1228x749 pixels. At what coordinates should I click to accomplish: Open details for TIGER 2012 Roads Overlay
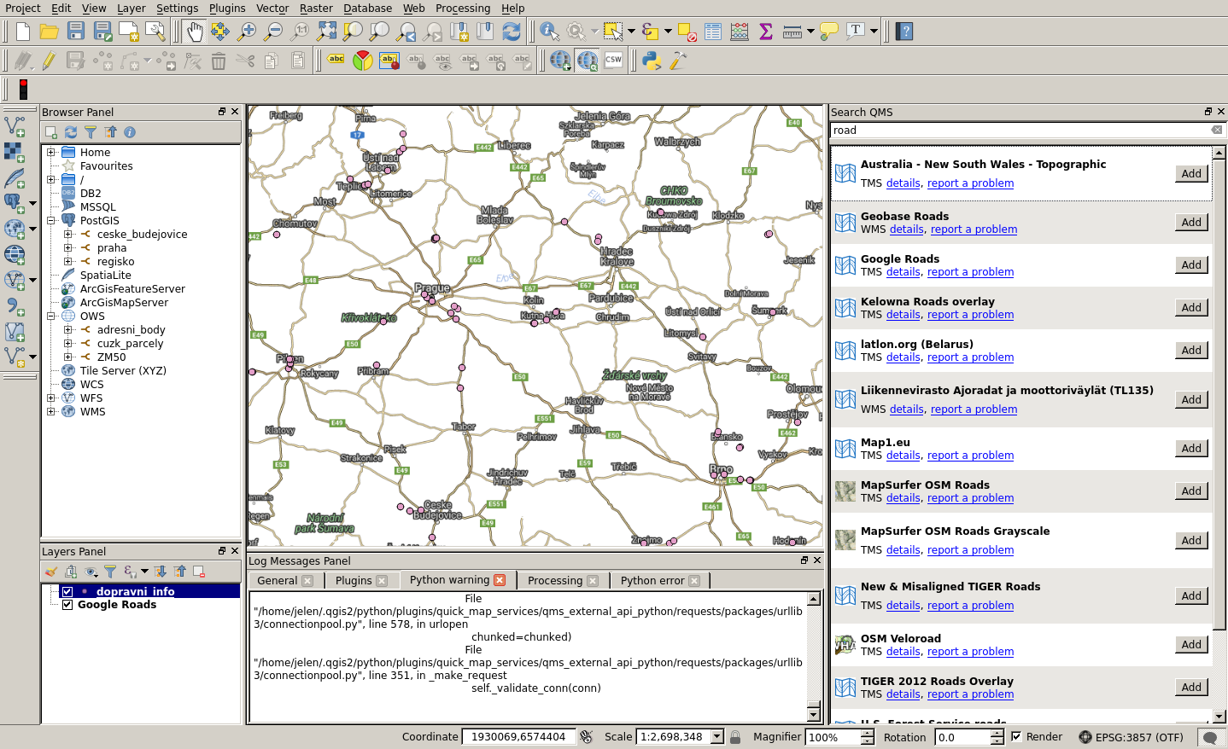tap(903, 694)
